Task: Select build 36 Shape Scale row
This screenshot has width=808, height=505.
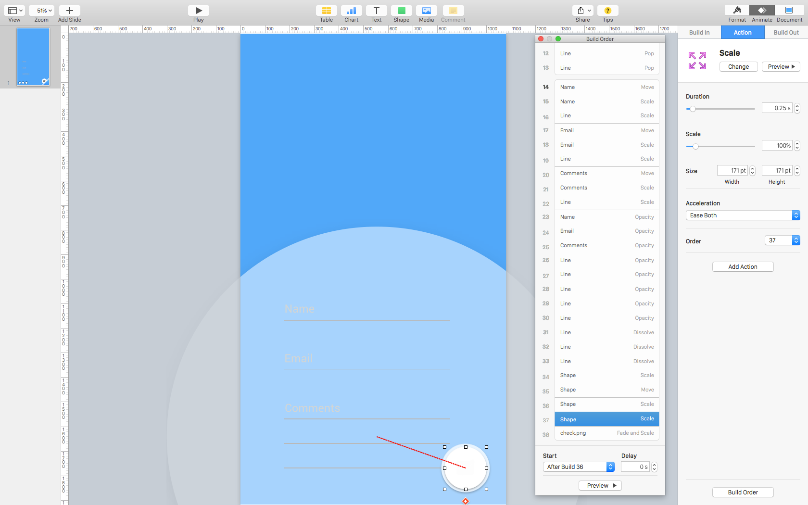Action: 607,404
